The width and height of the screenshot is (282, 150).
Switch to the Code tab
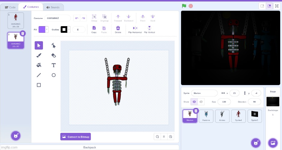pos(10,7)
